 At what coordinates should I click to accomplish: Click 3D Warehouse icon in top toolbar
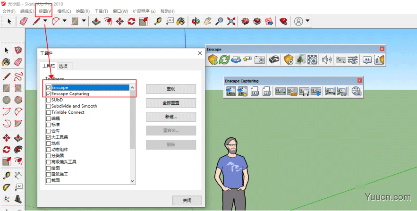point(245,21)
